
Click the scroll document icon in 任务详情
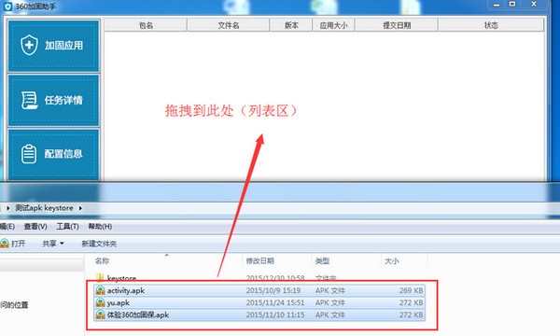tap(29, 100)
